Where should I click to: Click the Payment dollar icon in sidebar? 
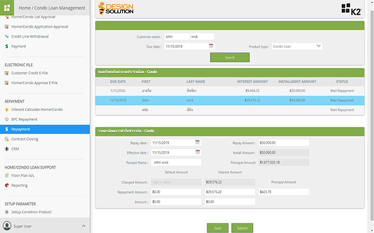(7, 46)
